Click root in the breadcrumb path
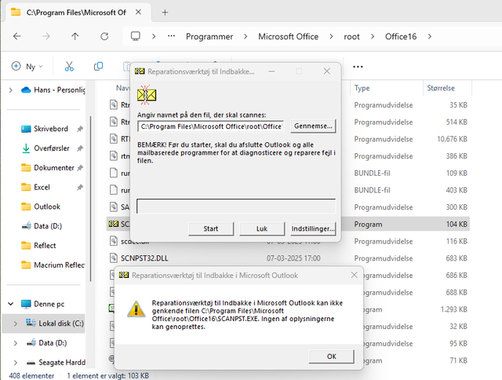 [x=351, y=37]
